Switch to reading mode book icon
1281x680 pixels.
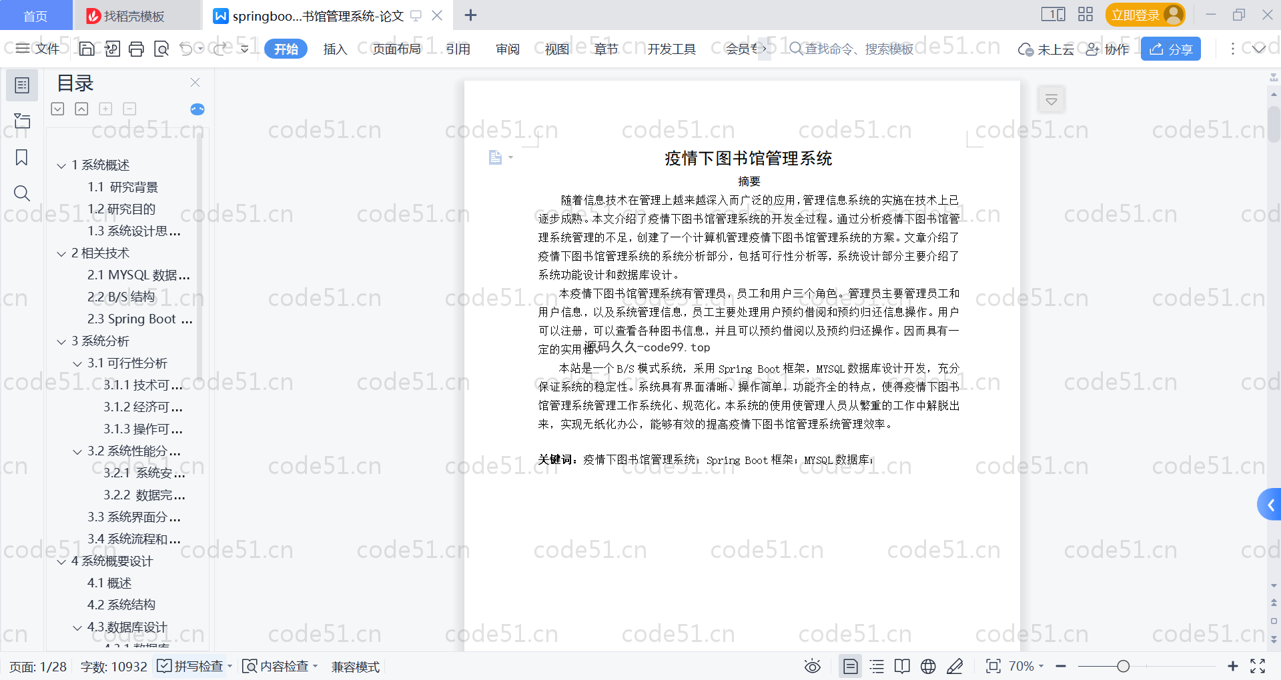[x=902, y=666]
